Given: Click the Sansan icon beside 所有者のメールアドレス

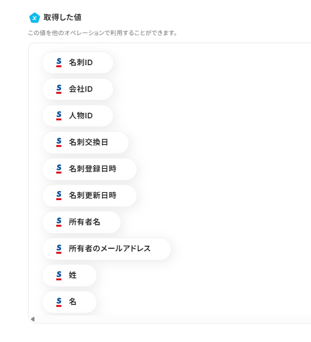Looking at the screenshot, I should [x=58, y=249].
